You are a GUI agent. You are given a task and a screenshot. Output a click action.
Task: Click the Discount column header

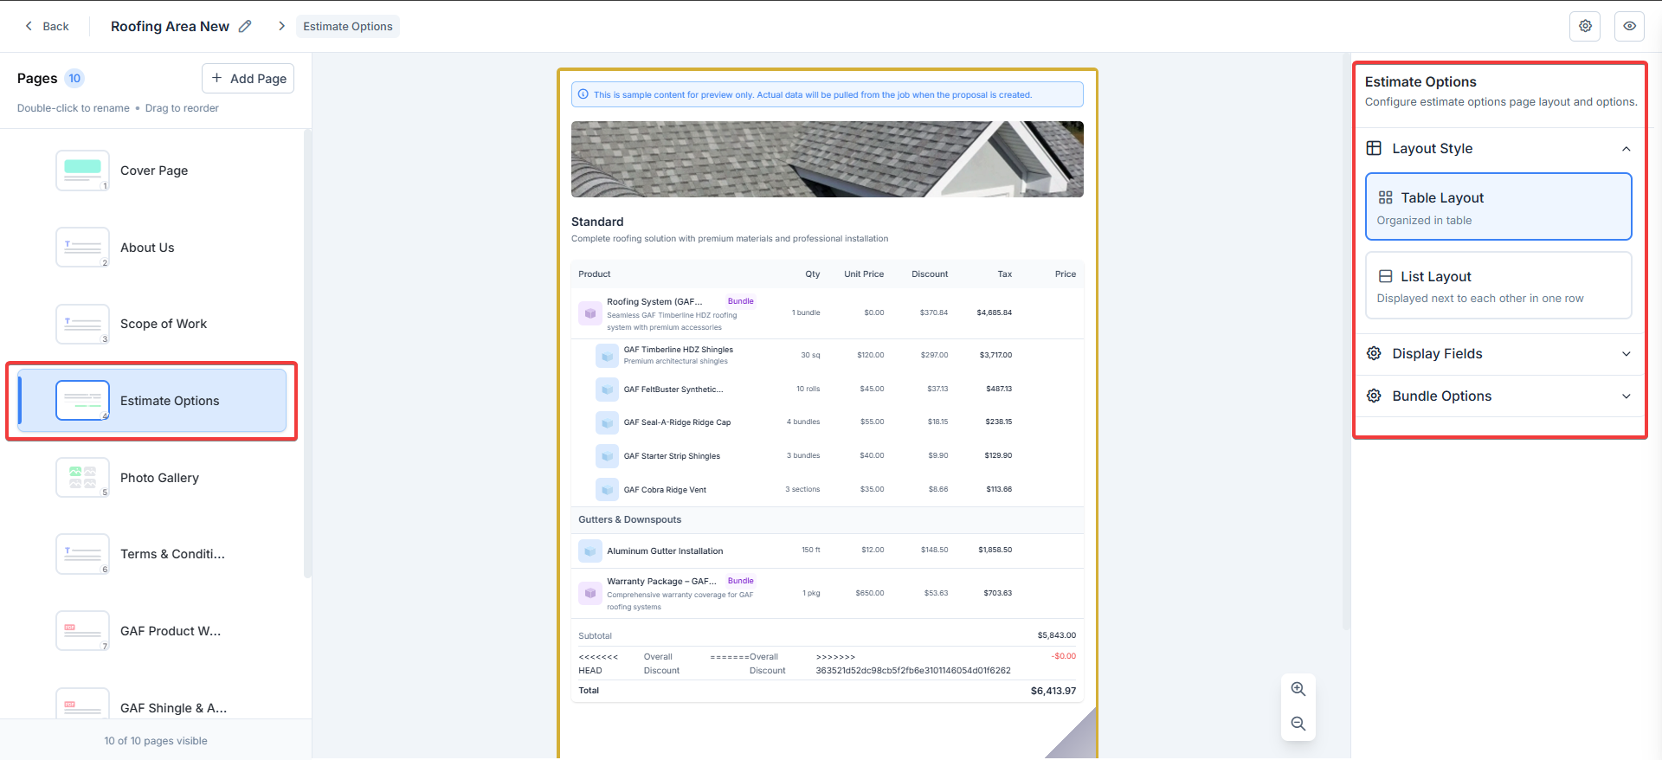pyautogui.click(x=930, y=274)
